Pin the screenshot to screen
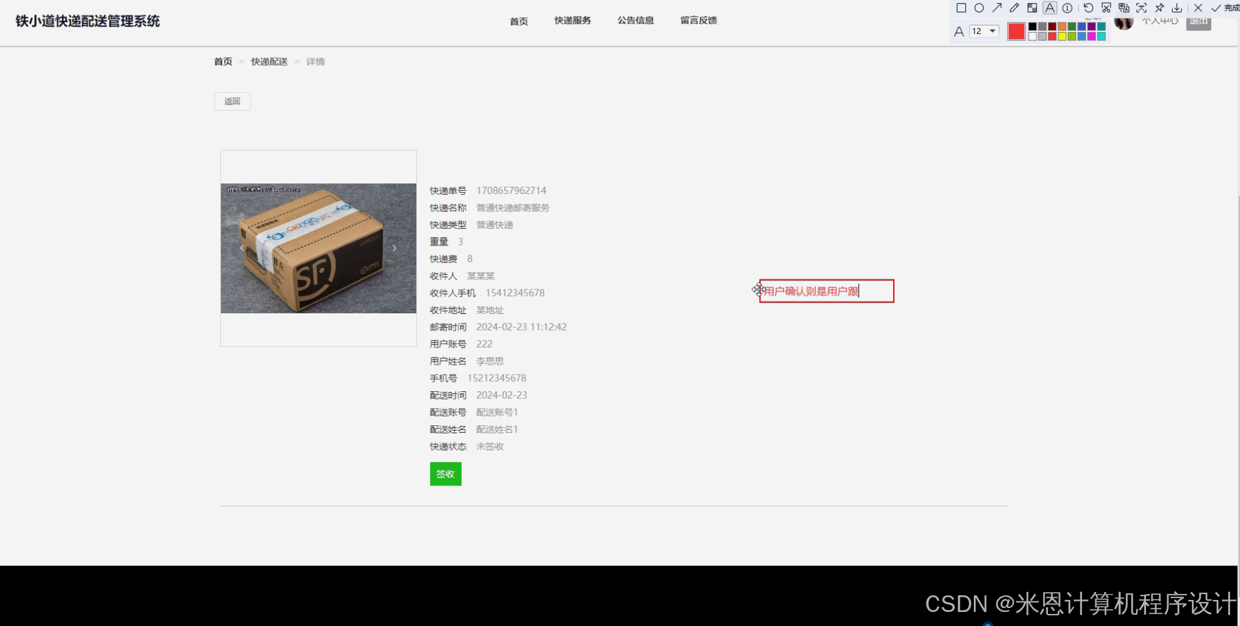1240x626 pixels. pyautogui.click(x=1159, y=8)
